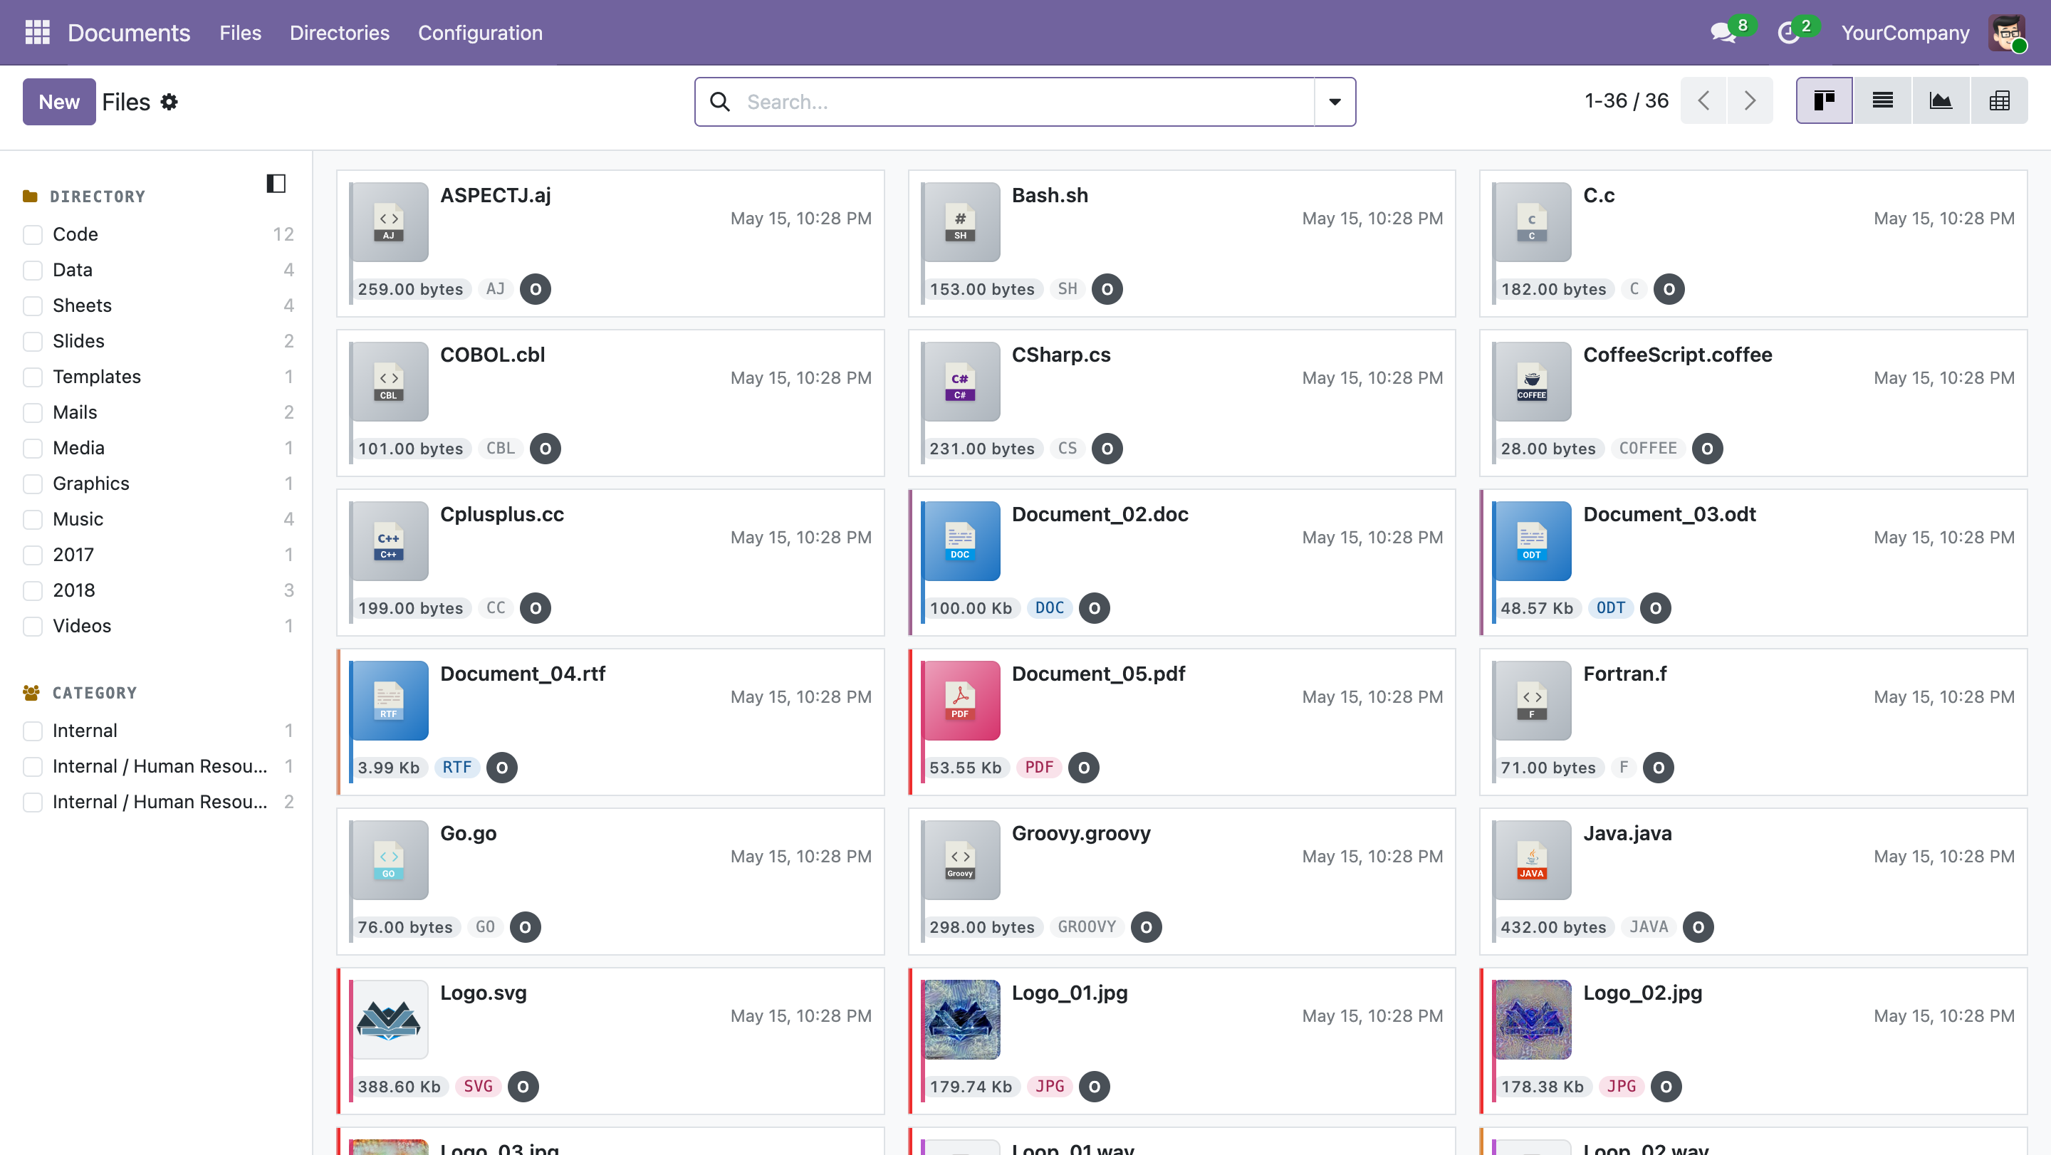Check the Slides directory filter
2051x1155 pixels.
click(33, 342)
